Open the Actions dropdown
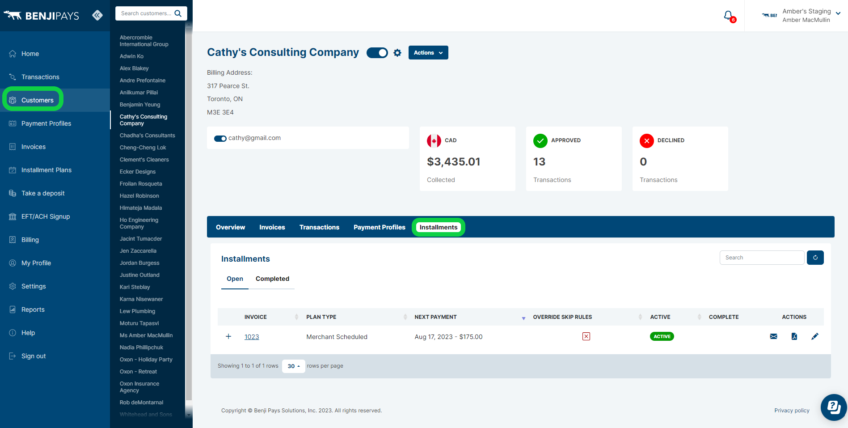This screenshot has width=848, height=428. tap(428, 53)
